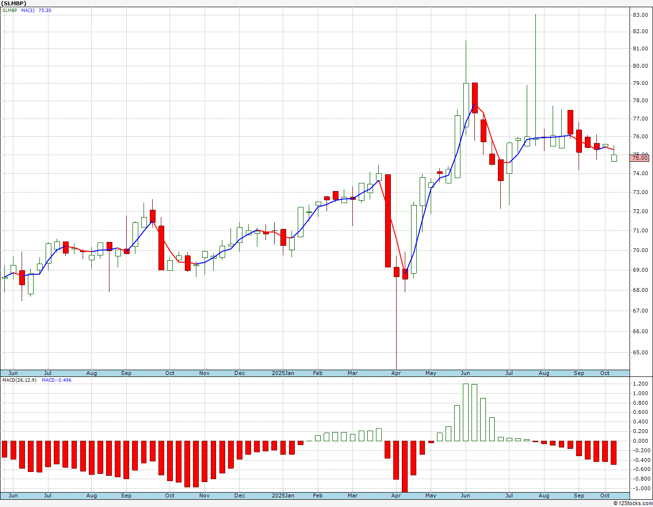Click the 68.00 price axis label
653x507 pixels.
click(640, 290)
